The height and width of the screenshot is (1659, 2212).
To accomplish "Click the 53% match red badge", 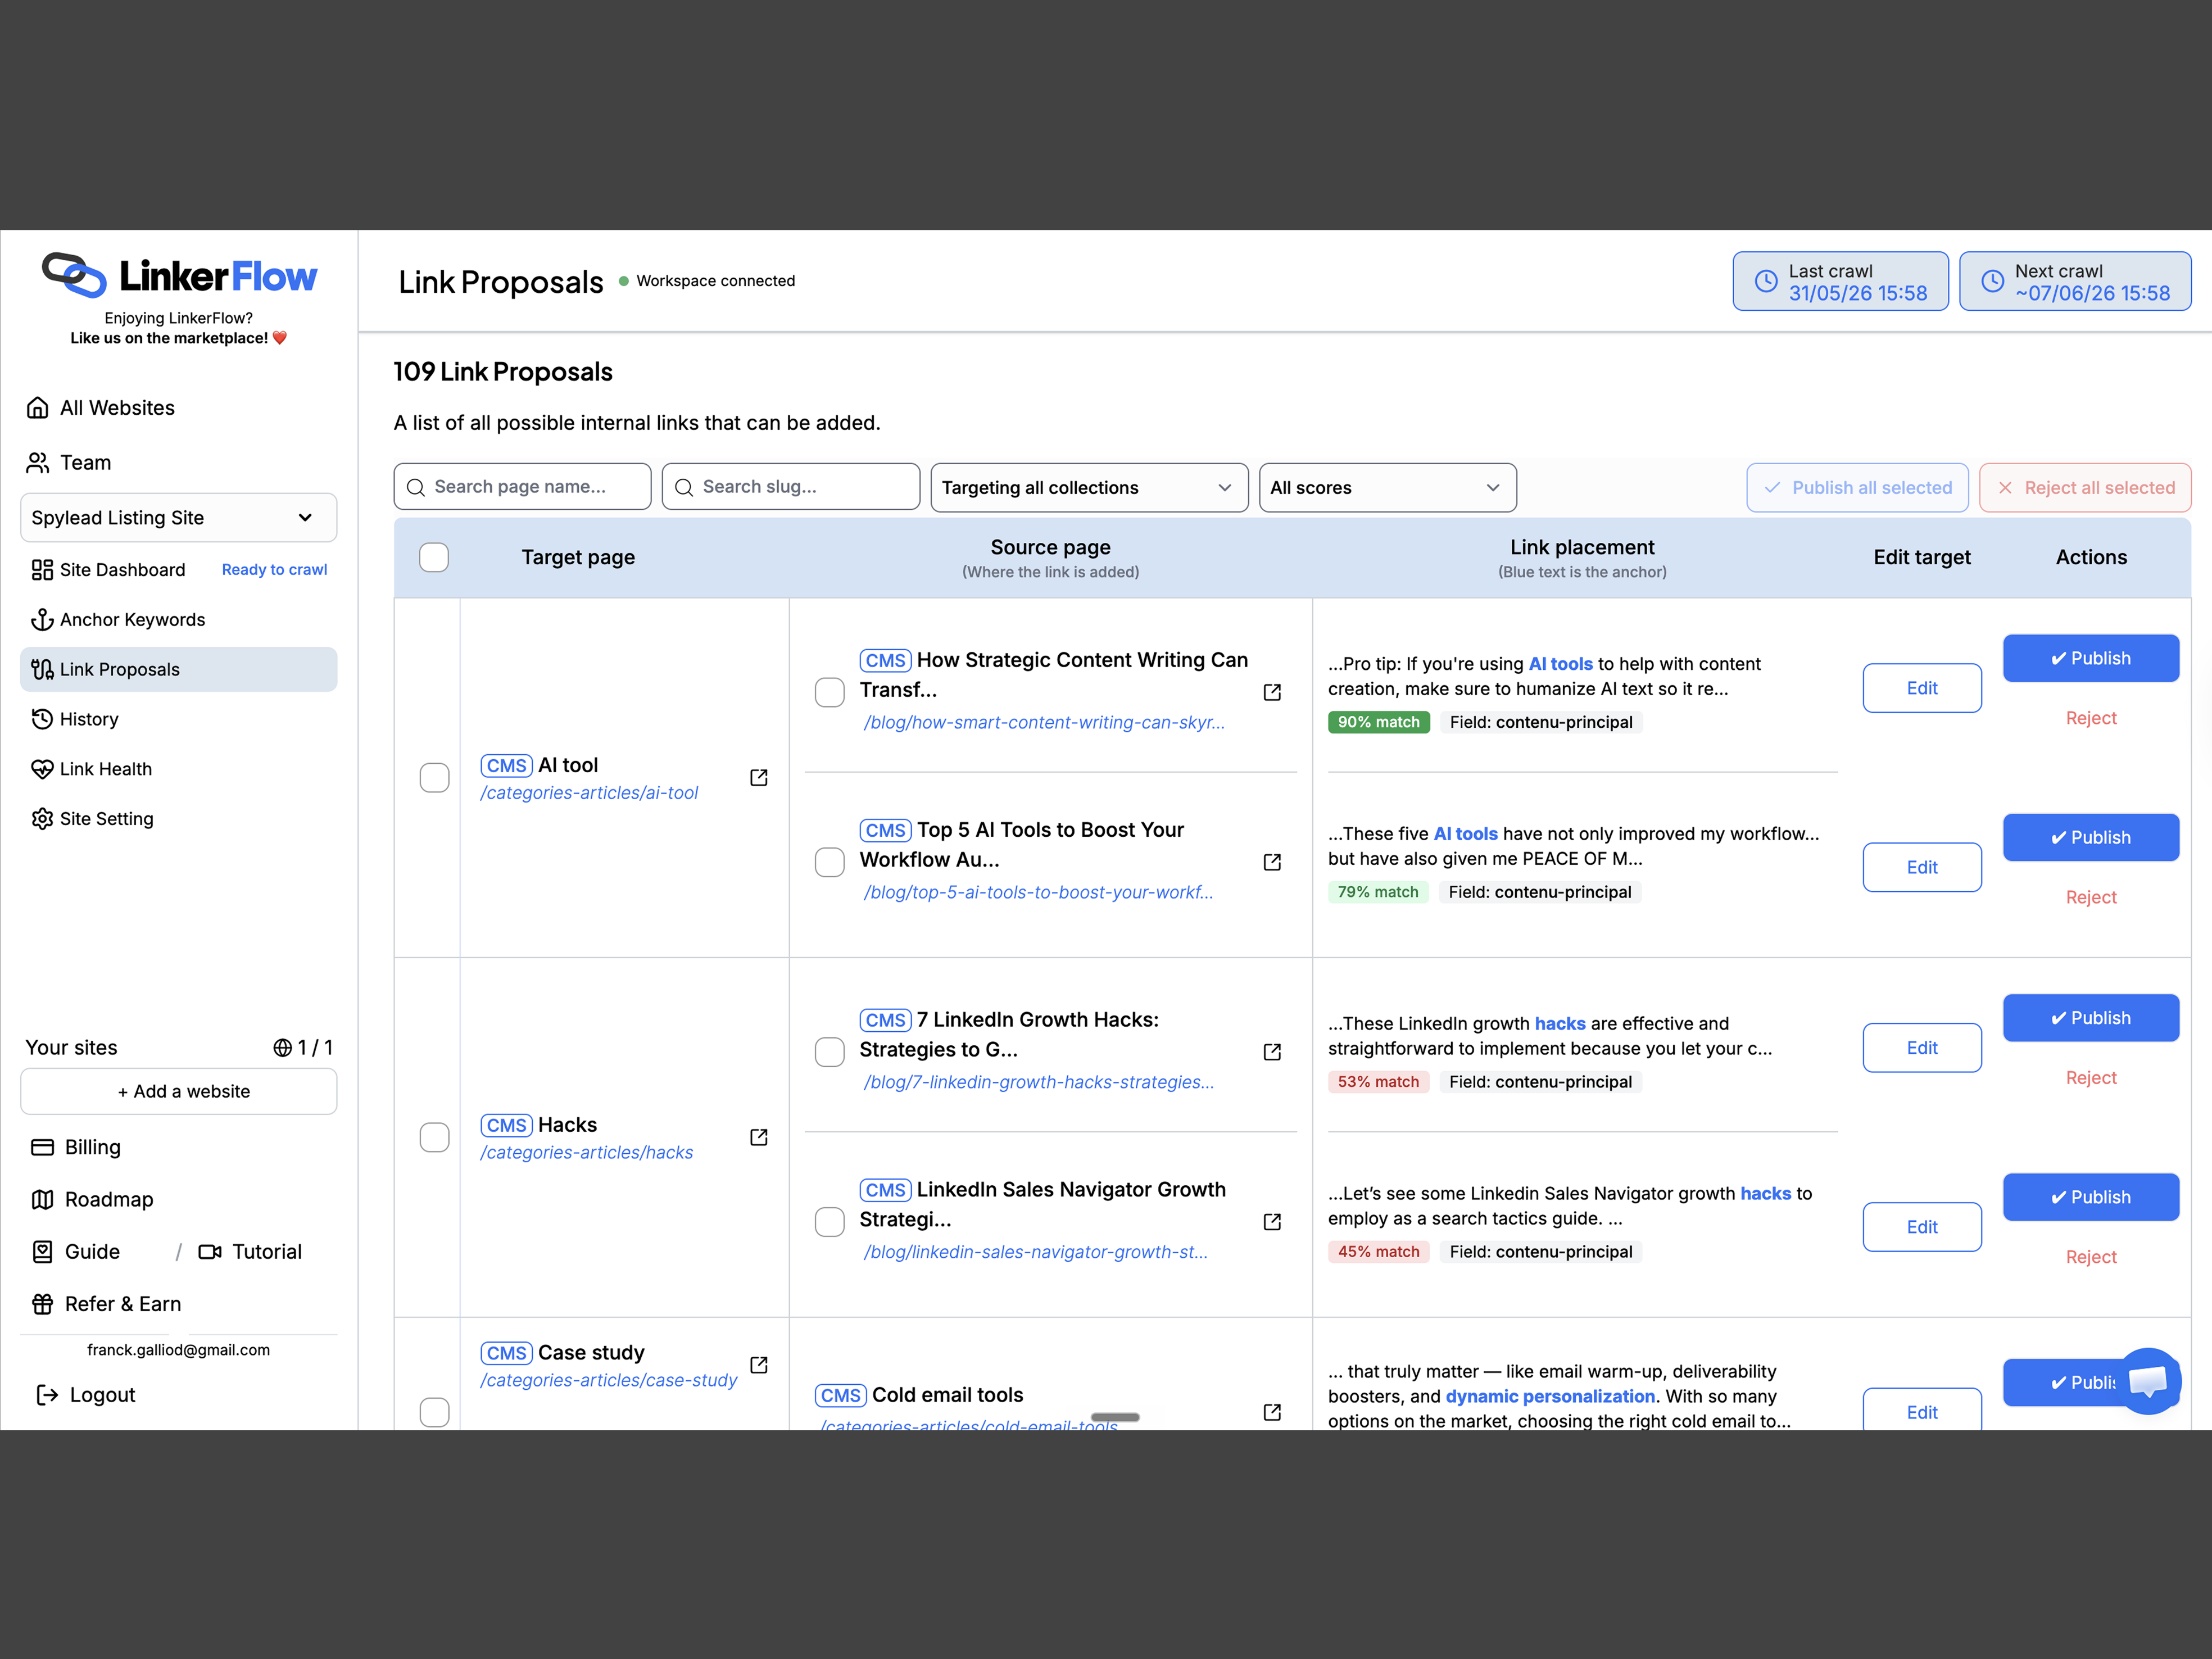I will tap(1378, 1082).
